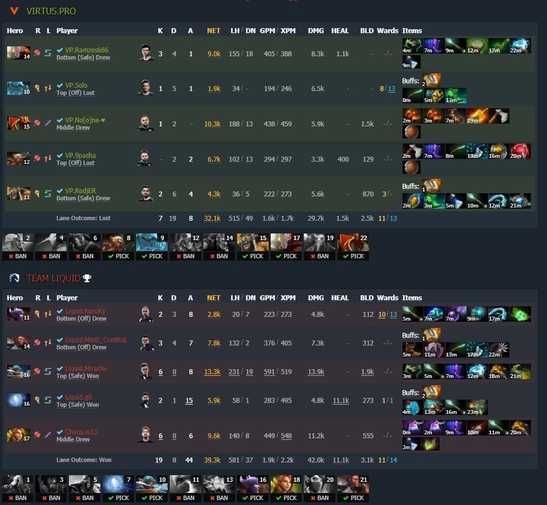Click Liquid.gh's Buffs item icon
Viewport: 547px width, 505px height.
coord(431,392)
